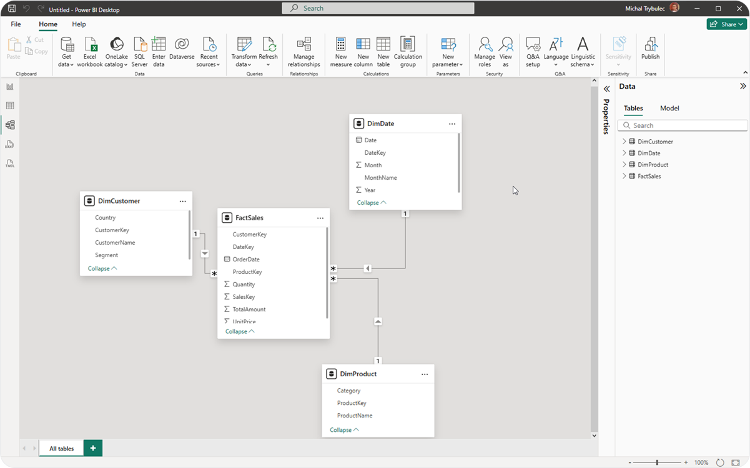Open the DAX query view

pyautogui.click(x=9, y=144)
